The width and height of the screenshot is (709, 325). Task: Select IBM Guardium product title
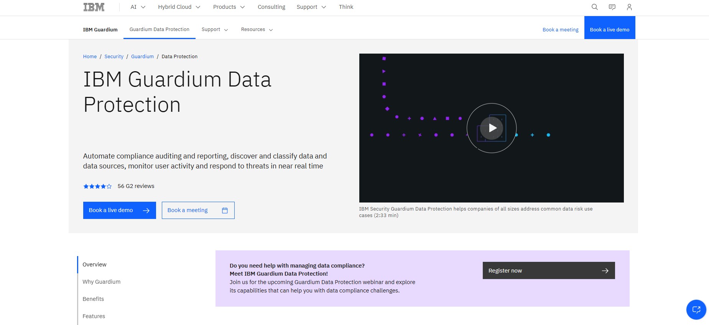[100, 29]
